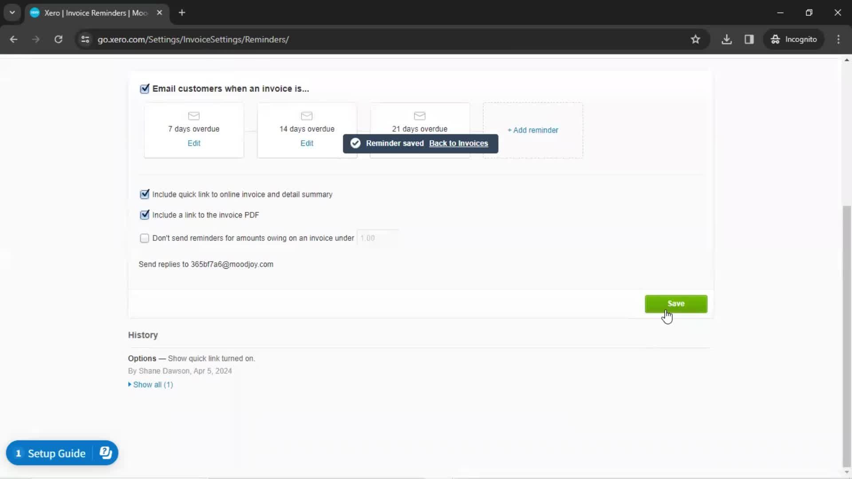Click the envelope icon for 21 days overdue

coord(420,116)
